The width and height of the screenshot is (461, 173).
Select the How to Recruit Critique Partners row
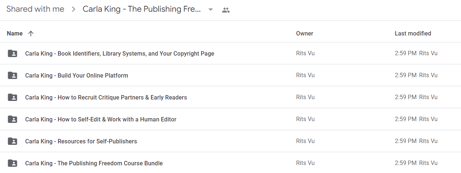coord(230,97)
